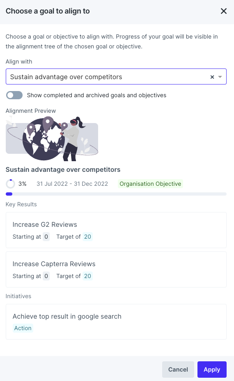Click the Capterra Reviews starting value 0
Viewport: 234px width, 381px height.
click(46, 276)
